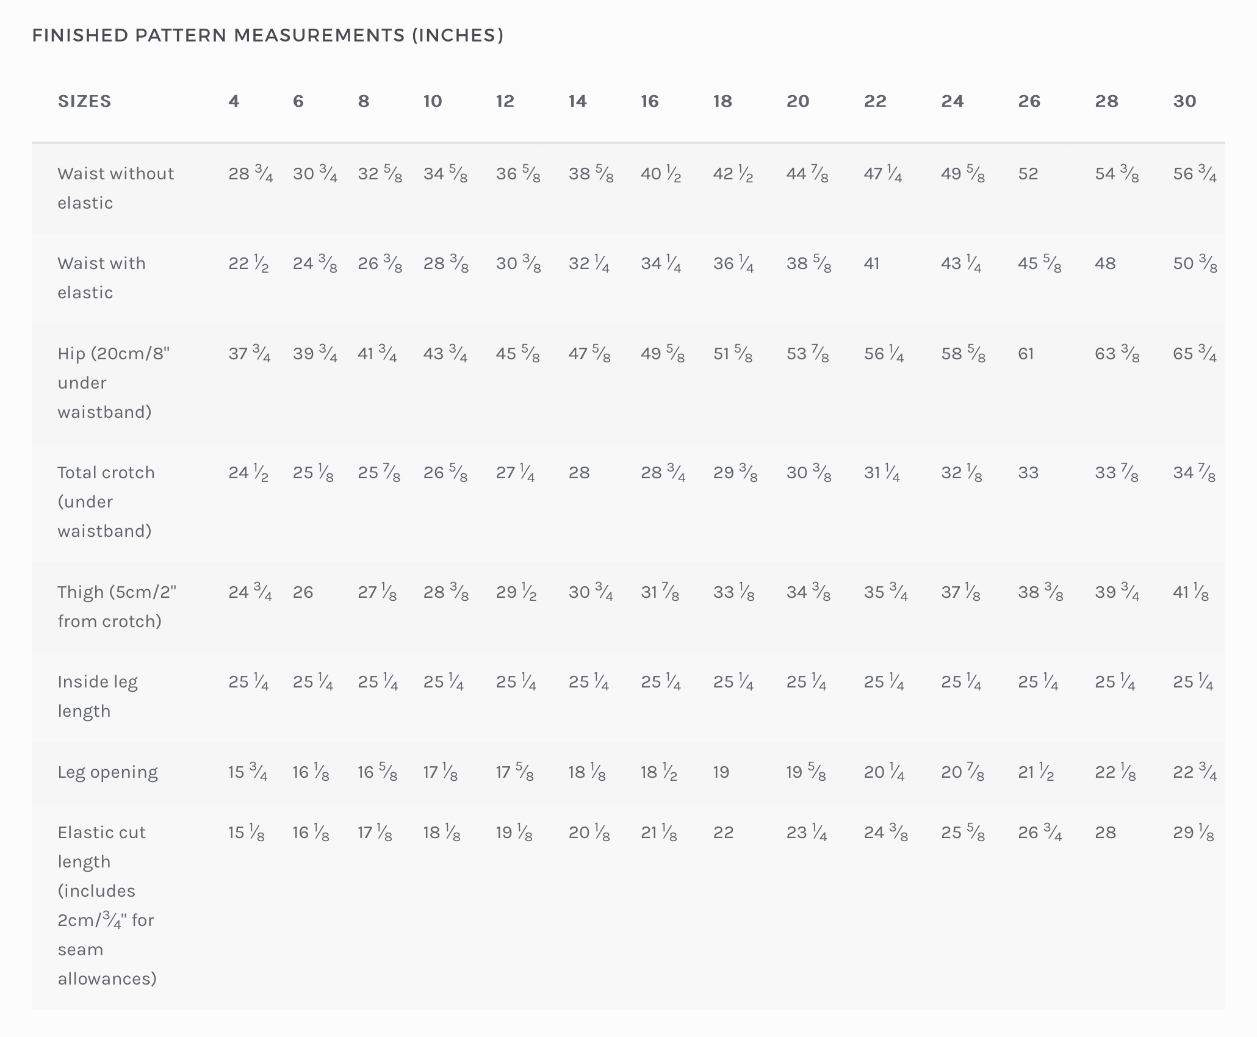Select the Total crotch row label

(x=106, y=501)
